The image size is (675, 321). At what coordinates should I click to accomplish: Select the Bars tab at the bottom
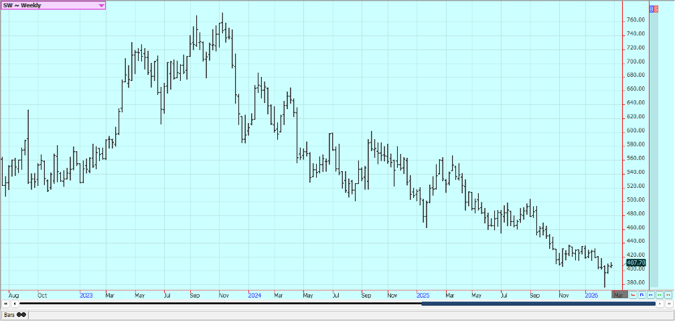[x=10, y=314]
